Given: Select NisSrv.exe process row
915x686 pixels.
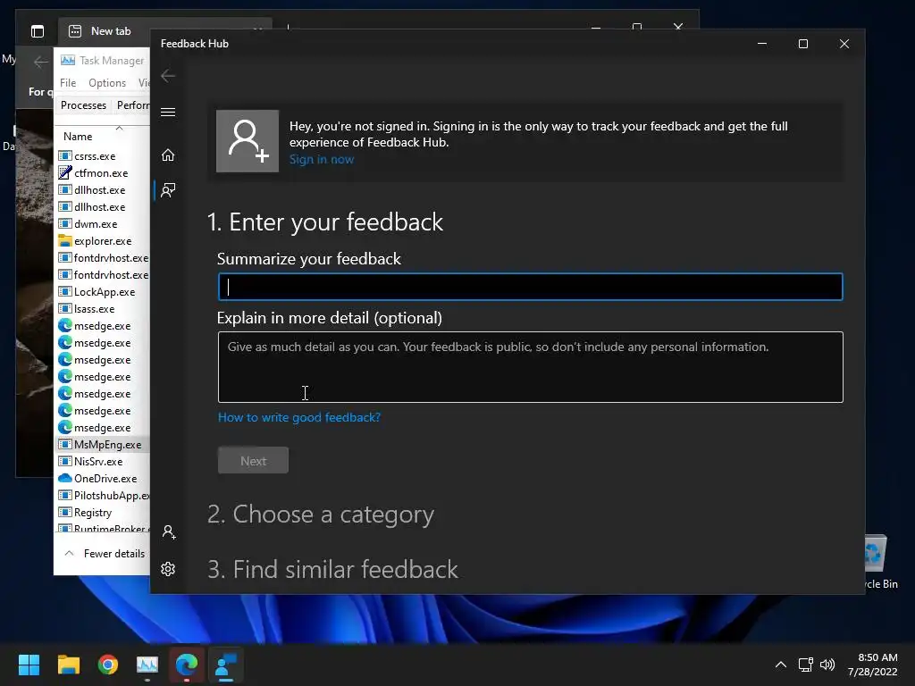Looking at the screenshot, I should [104, 462].
